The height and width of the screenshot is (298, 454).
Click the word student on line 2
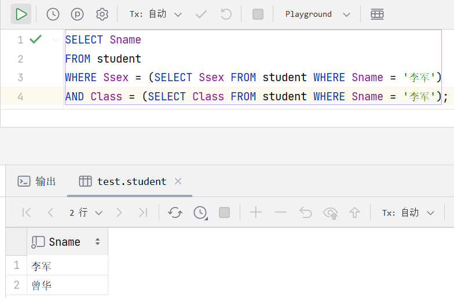[119, 59]
